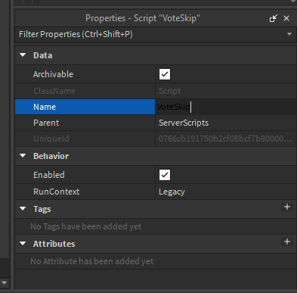297x293 pixels.
Task: Click the ClassName value Script
Action: pos(170,91)
